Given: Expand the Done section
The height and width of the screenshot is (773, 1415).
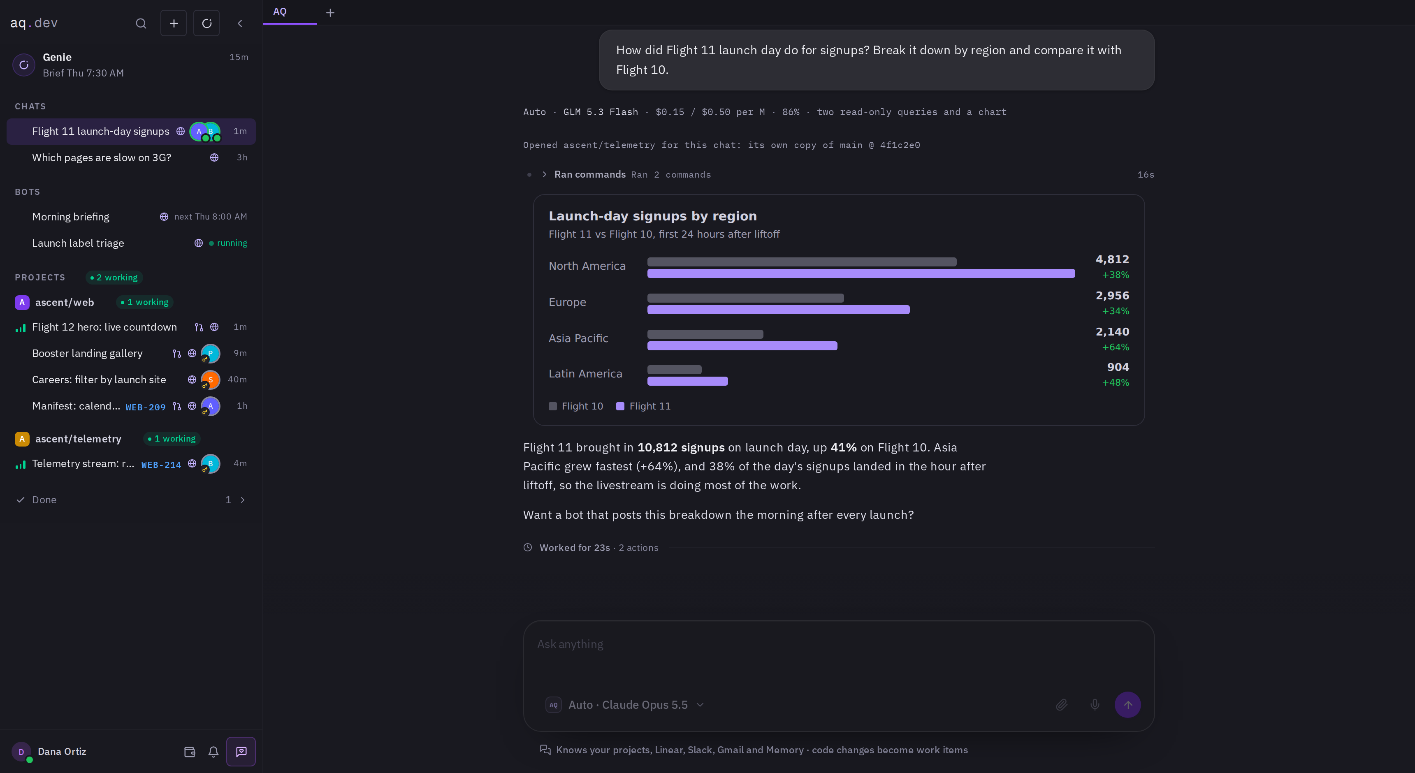Looking at the screenshot, I should 131,500.
